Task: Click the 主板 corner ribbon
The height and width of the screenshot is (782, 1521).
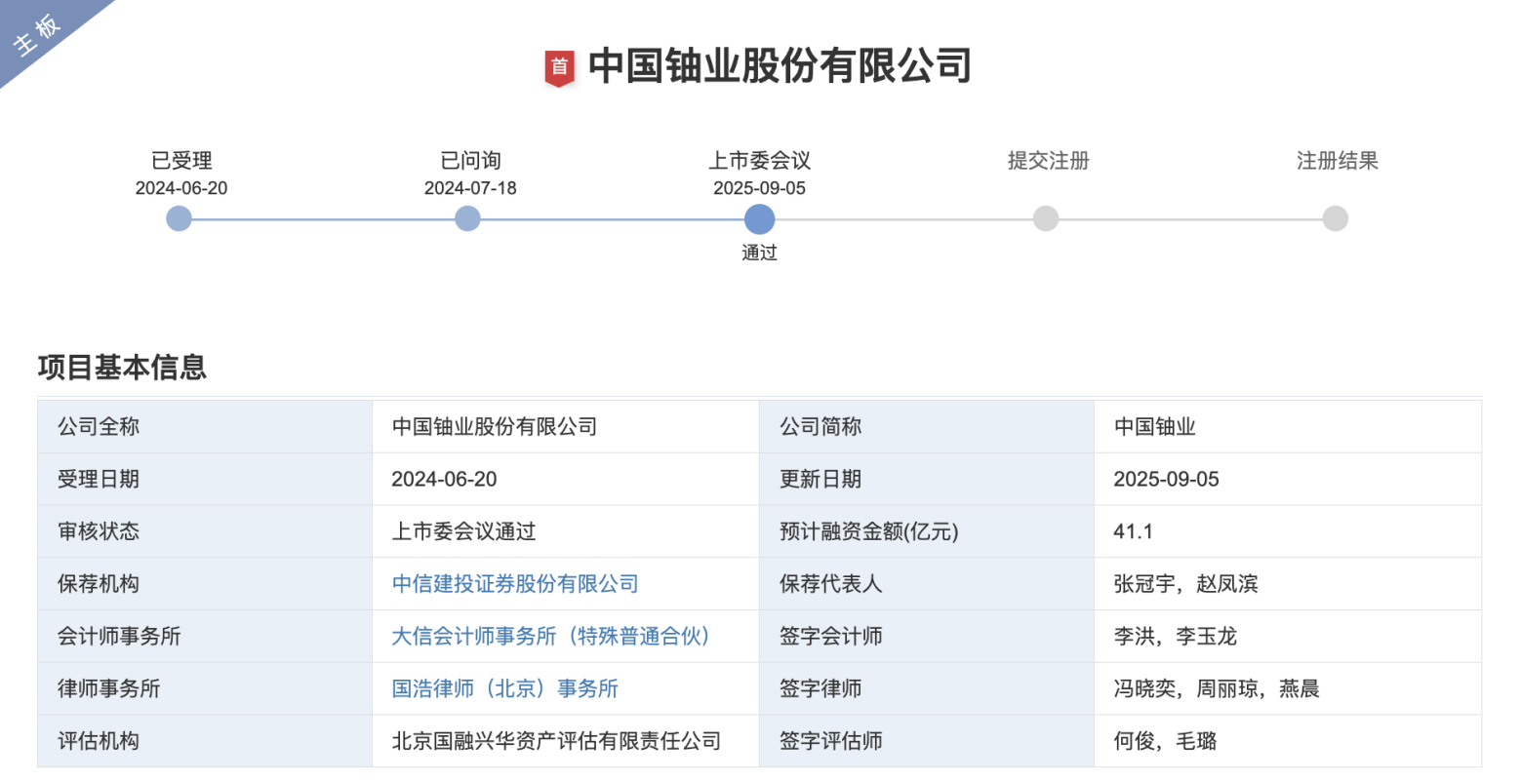Action: (x=39, y=33)
